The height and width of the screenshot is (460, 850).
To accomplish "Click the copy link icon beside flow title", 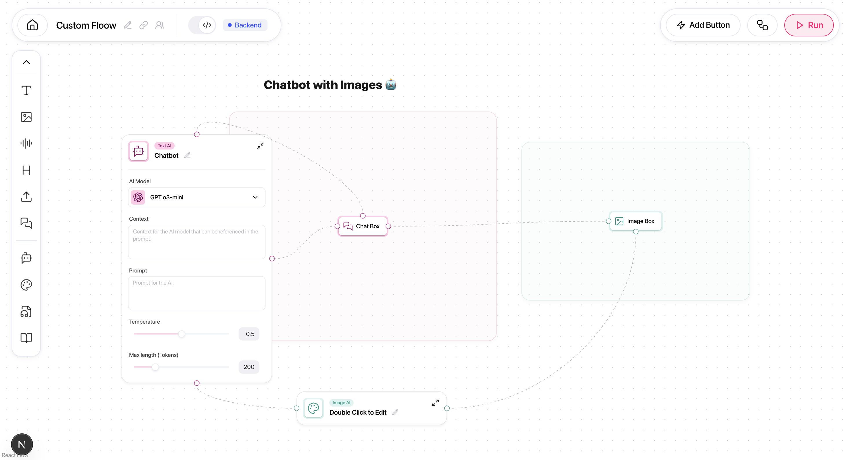I will 144,25.
